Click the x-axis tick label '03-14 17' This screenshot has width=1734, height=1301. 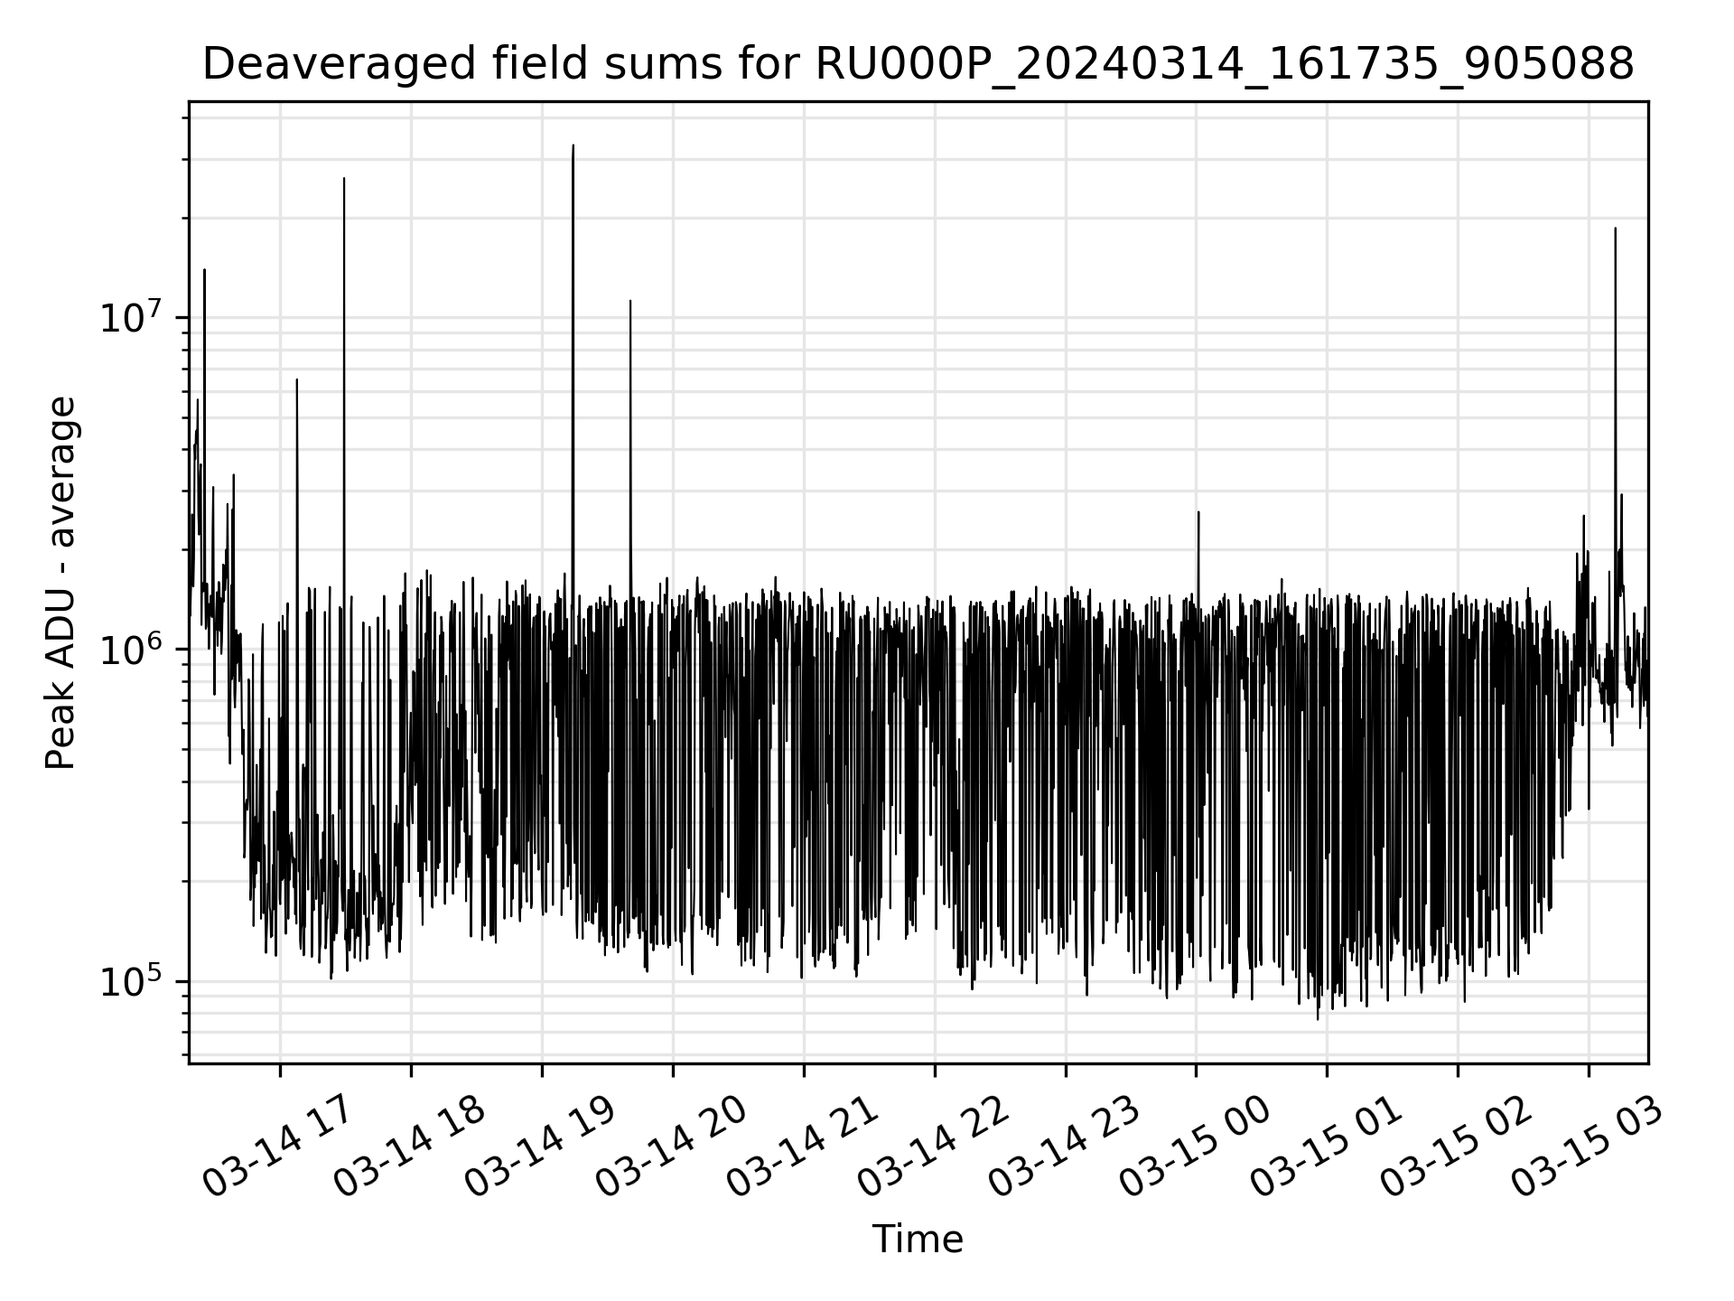(x=276, y=1147)
